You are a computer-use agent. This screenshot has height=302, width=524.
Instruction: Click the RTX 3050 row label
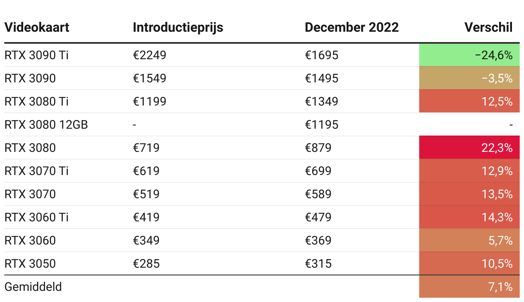pyautogui.click(x=30, y=263)
